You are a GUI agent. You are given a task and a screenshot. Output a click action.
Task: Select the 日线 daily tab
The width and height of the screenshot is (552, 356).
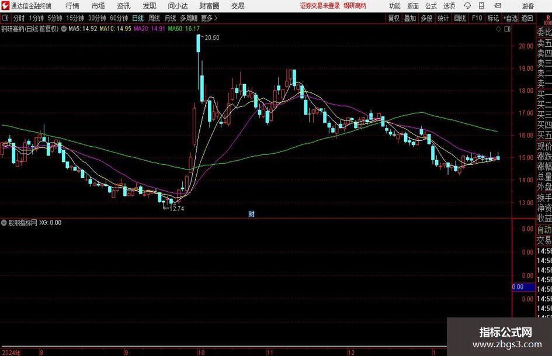point(138,18)
